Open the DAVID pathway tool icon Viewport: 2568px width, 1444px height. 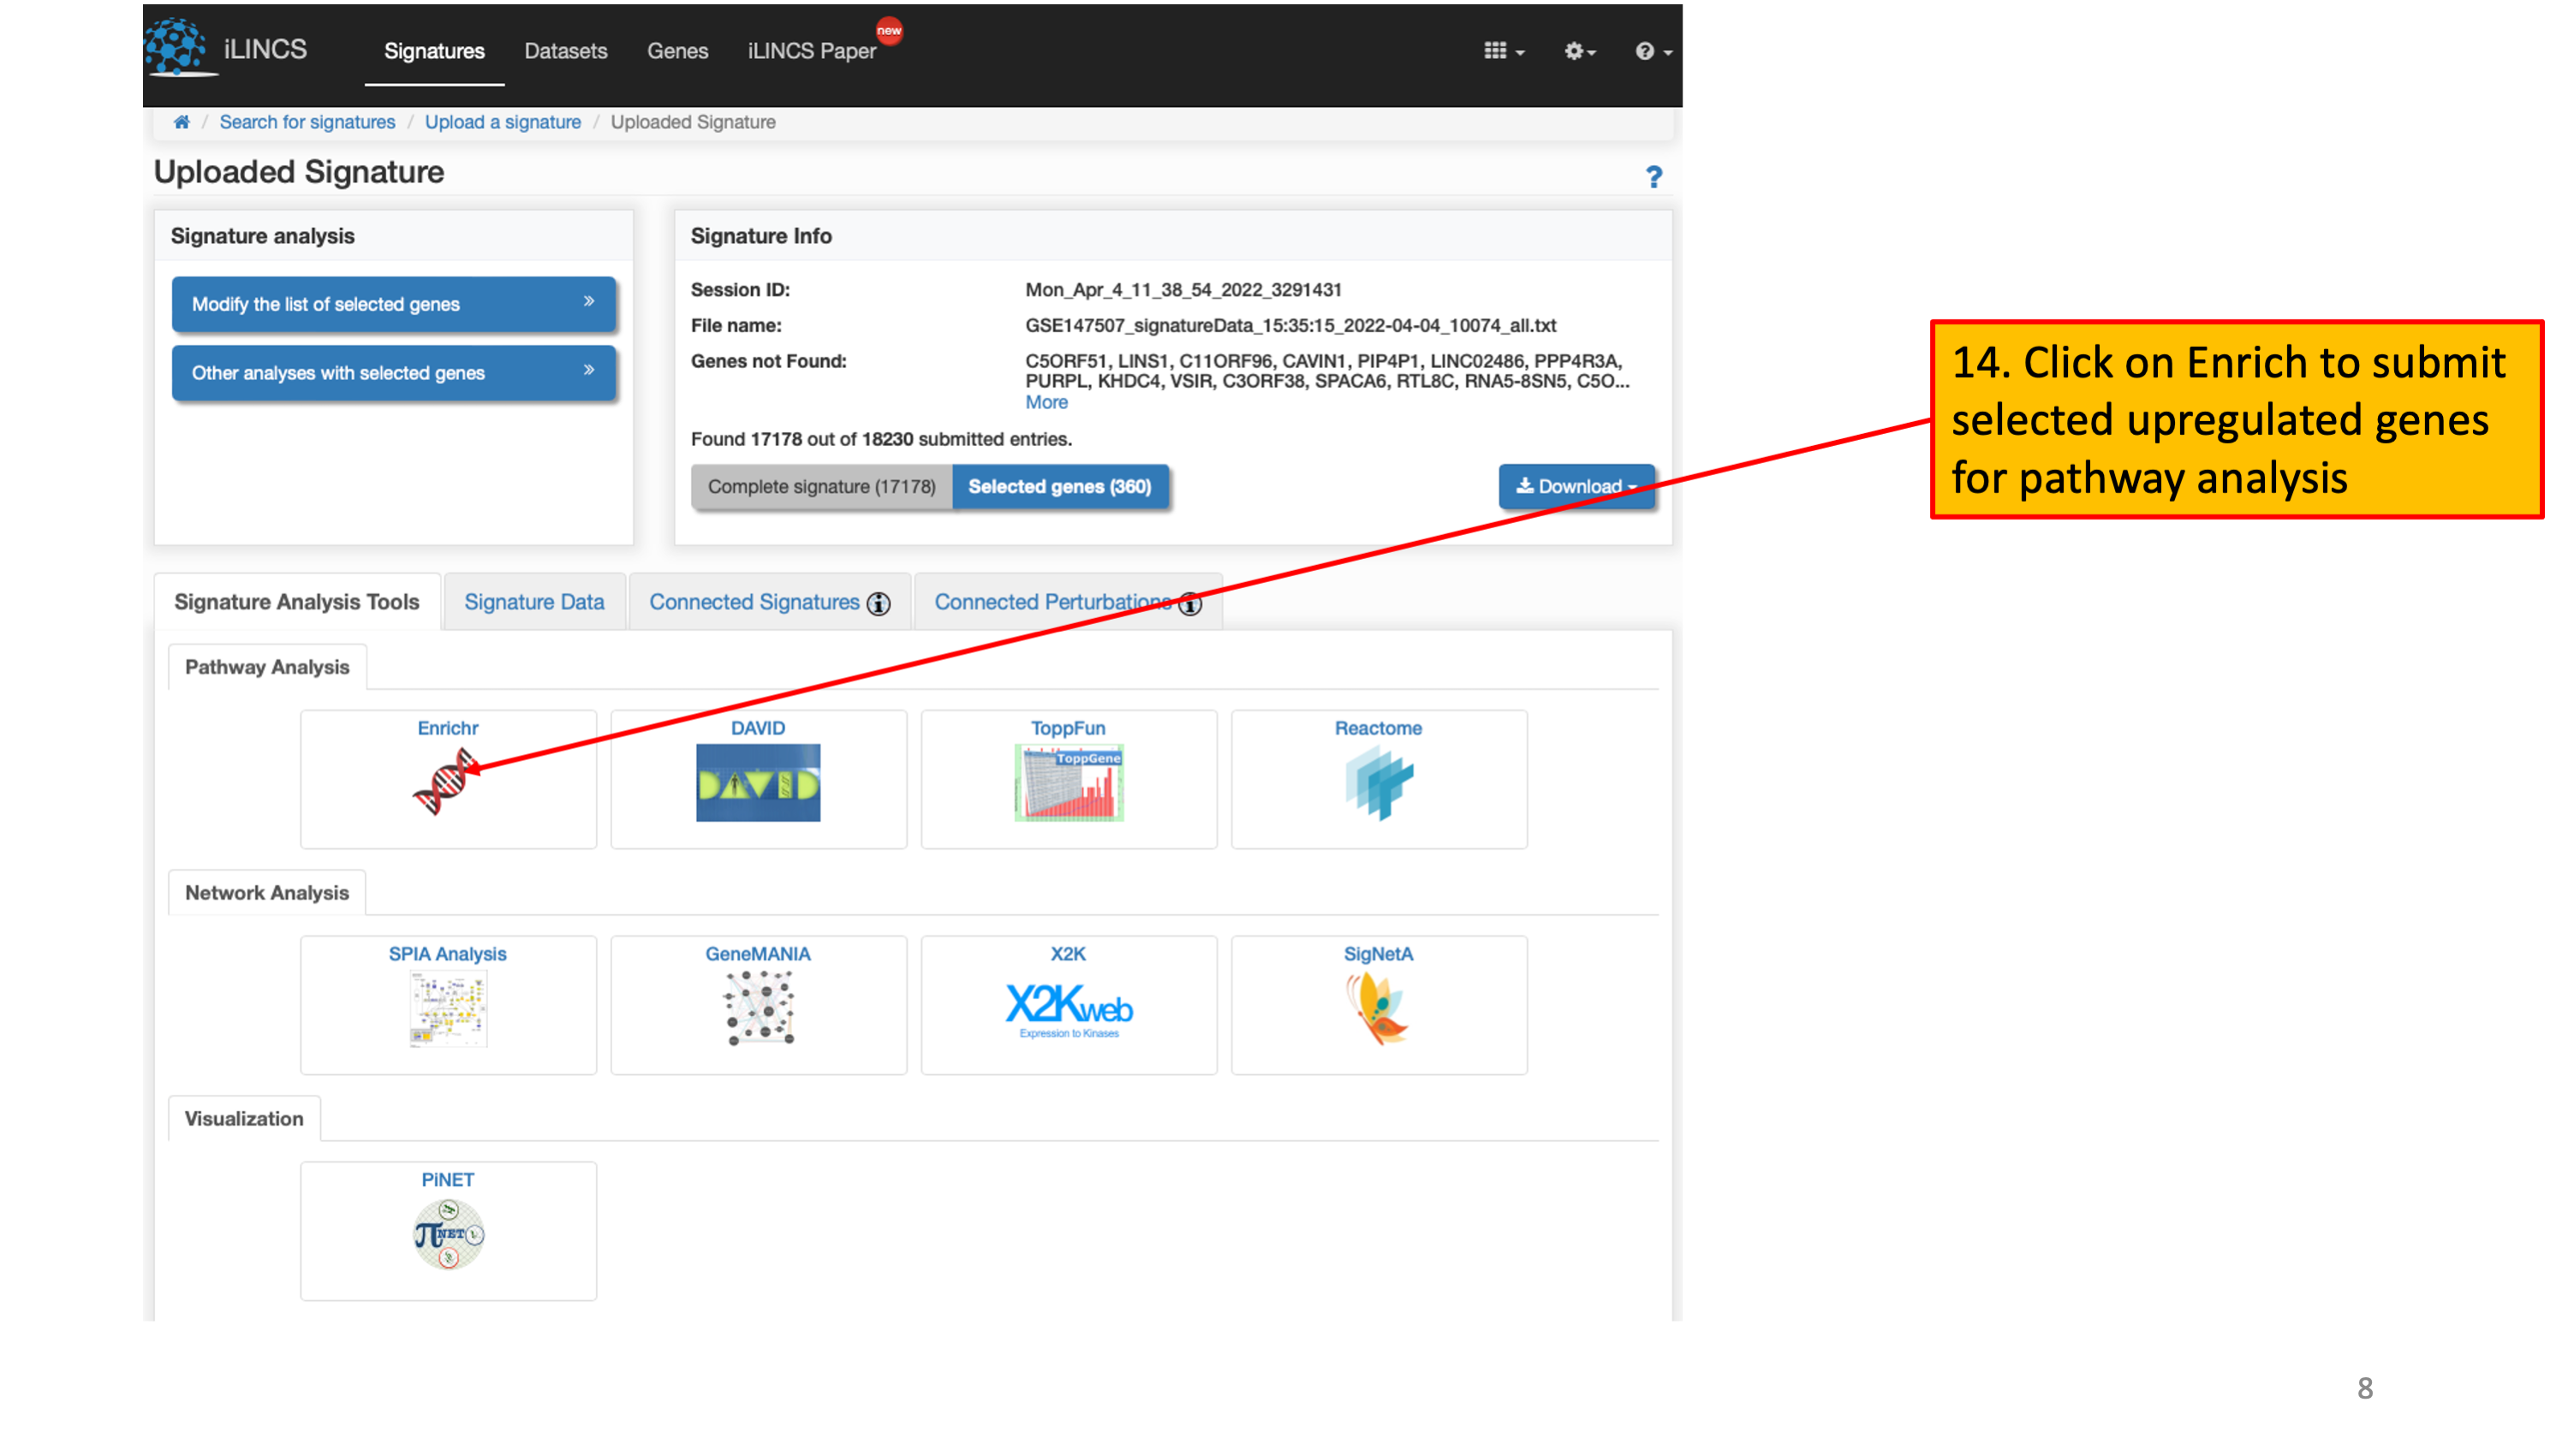pyautogui.click(x=758, y=783)
